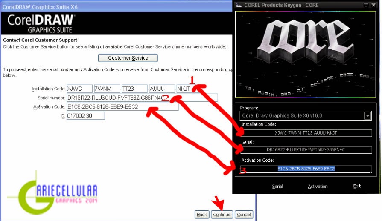Click the keygen Serial field

click(306, 150)
